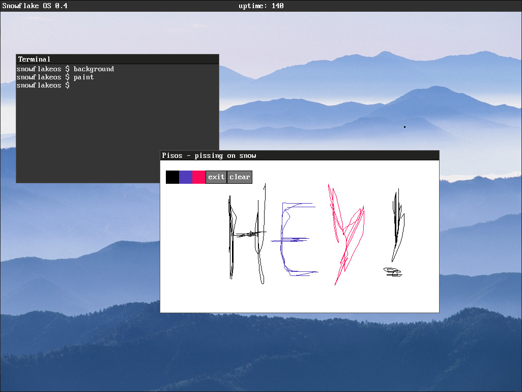
Task: Click the pink drawn letter Y
Action: [346, 235]
